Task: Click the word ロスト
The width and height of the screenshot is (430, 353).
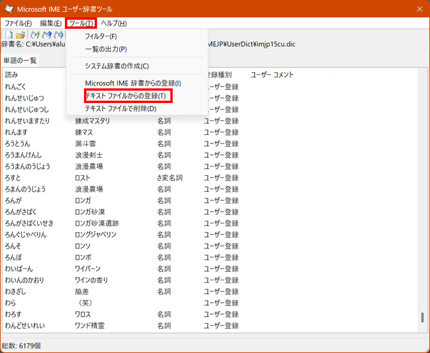Action: (83, 178)
